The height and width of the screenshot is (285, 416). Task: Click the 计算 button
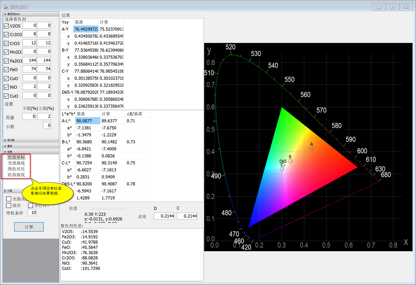click(29, 227)
